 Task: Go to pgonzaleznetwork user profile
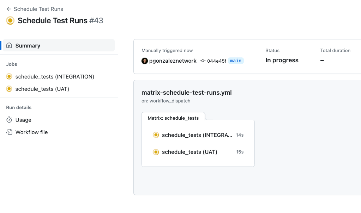pos(173,61)
